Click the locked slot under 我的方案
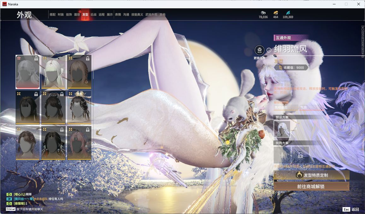Image resolution: width=365 pixels, height=214 pixels. (300, 155)
